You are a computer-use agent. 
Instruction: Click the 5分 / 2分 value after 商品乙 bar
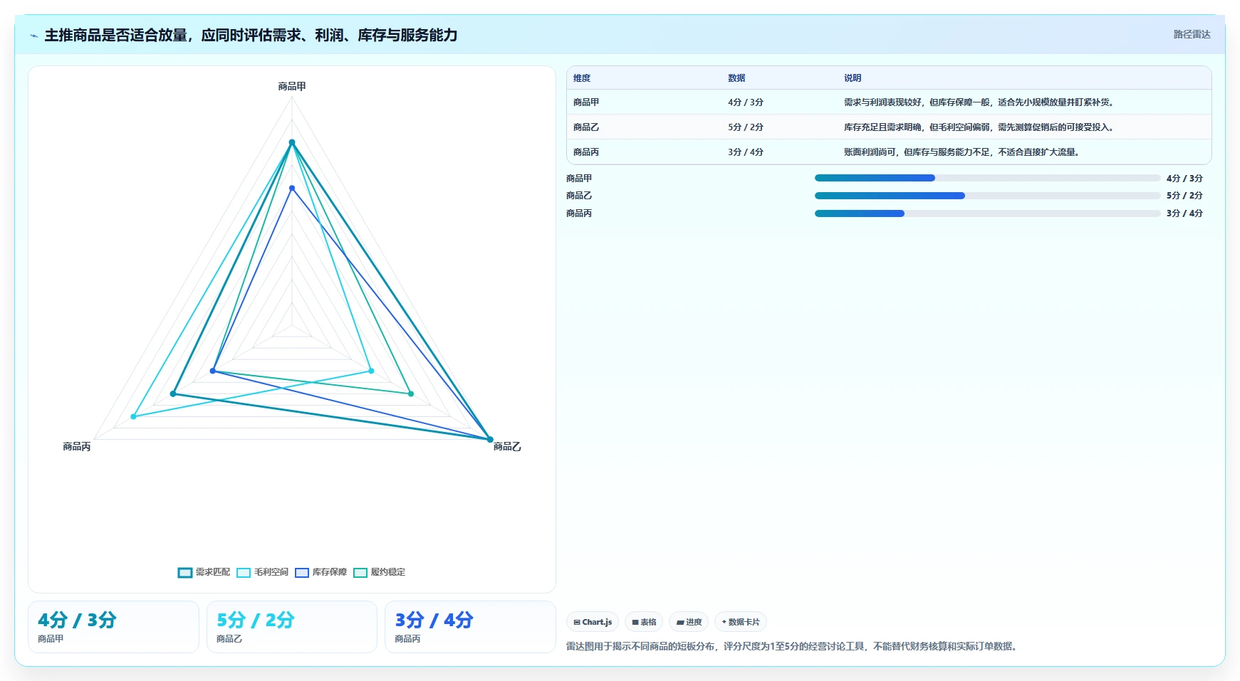1184,196
